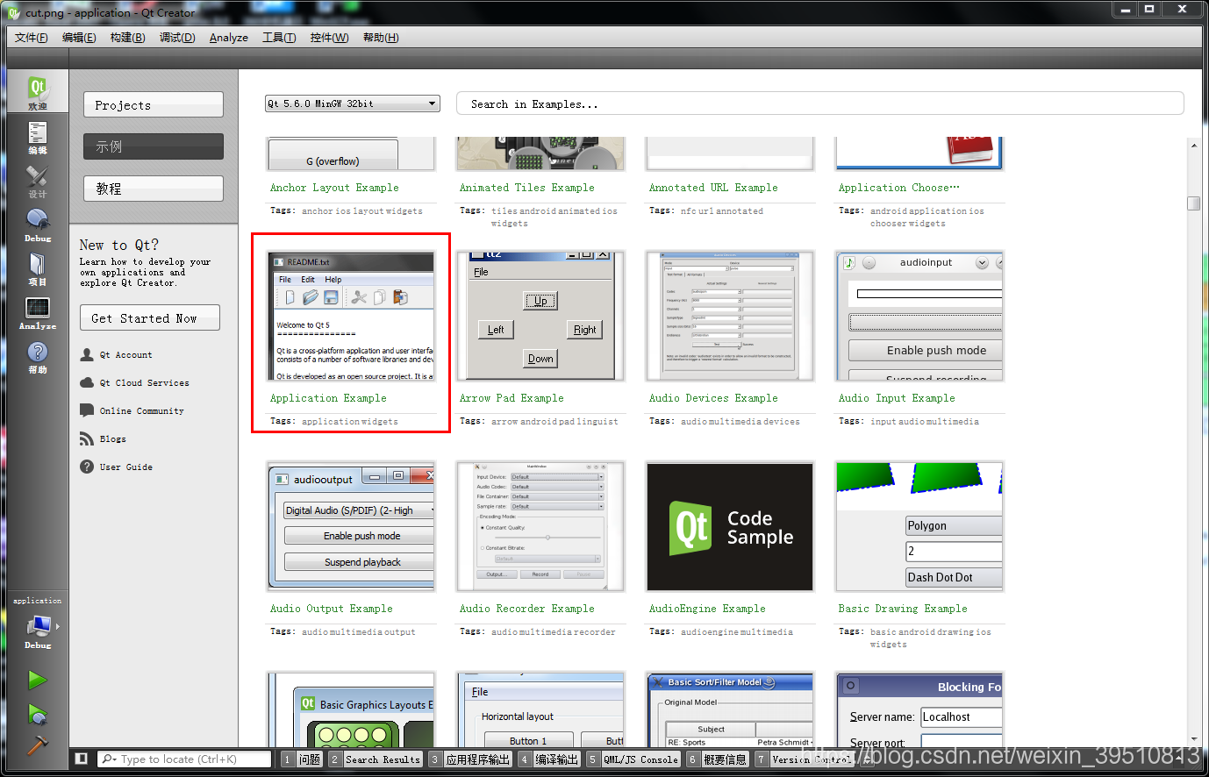Screen dimensions: 1209x777
Task: Open the Qt 5.6.0 MinGW 32bit dropdown
Action: [x=352, y=103]
